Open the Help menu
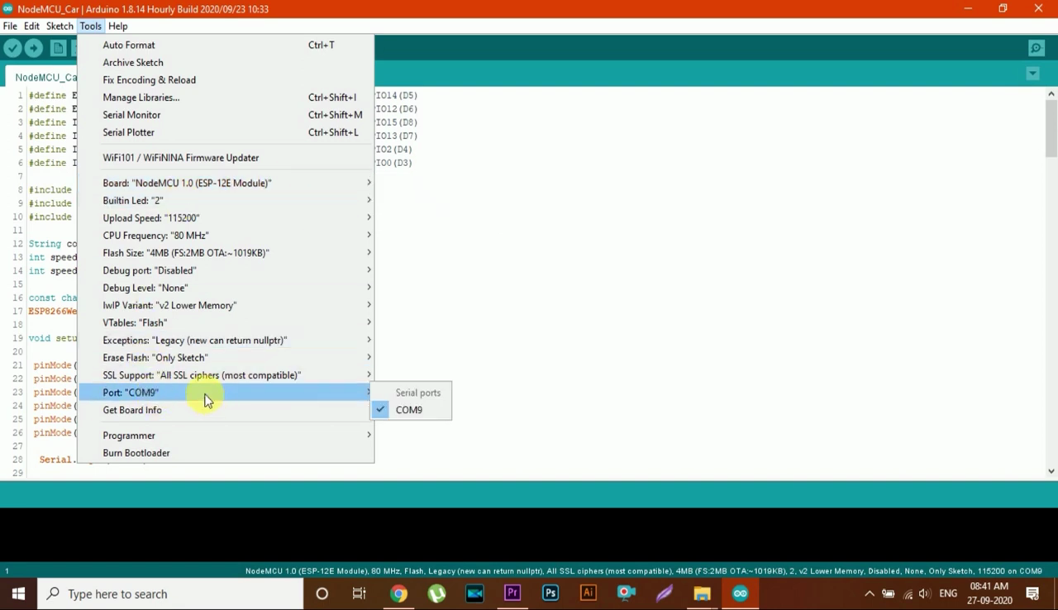 click(117, 26)
